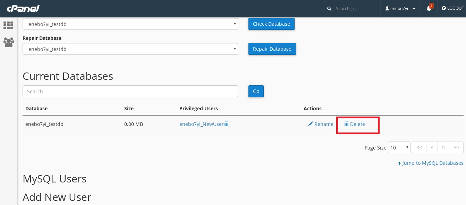
Task: Open the Repair Database dropdown
Action: [x=130, y=49]
